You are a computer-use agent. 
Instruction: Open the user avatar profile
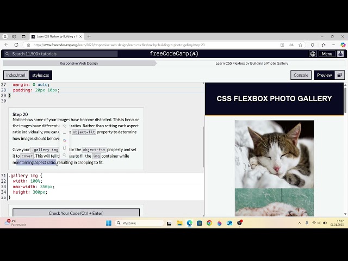[340, 54]
